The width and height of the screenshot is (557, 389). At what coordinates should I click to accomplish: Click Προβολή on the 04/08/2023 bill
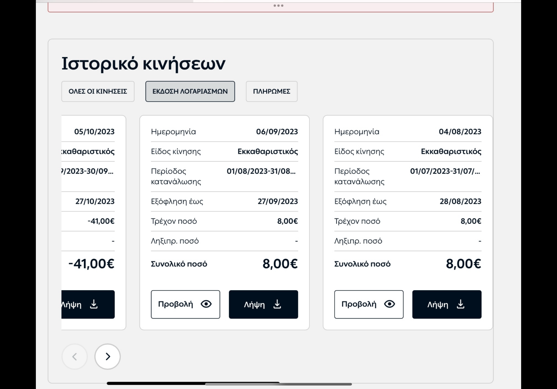369,304
